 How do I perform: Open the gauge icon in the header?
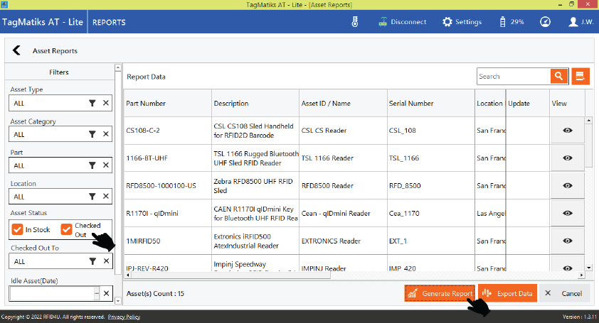tap(545, 21)
